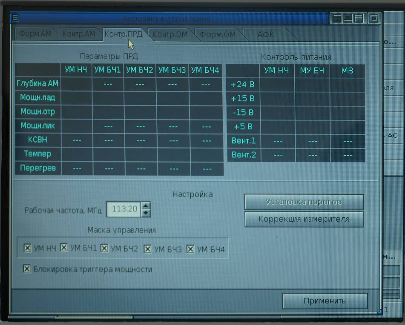Decrease Рабочая частота with the down arrow
The height and width of the screenshot is (325, 405).
146,213
